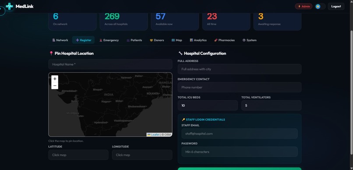Open the Patients tab
Image resolution: width=353 pixels, height=170 pixels.
pos(134,40)
